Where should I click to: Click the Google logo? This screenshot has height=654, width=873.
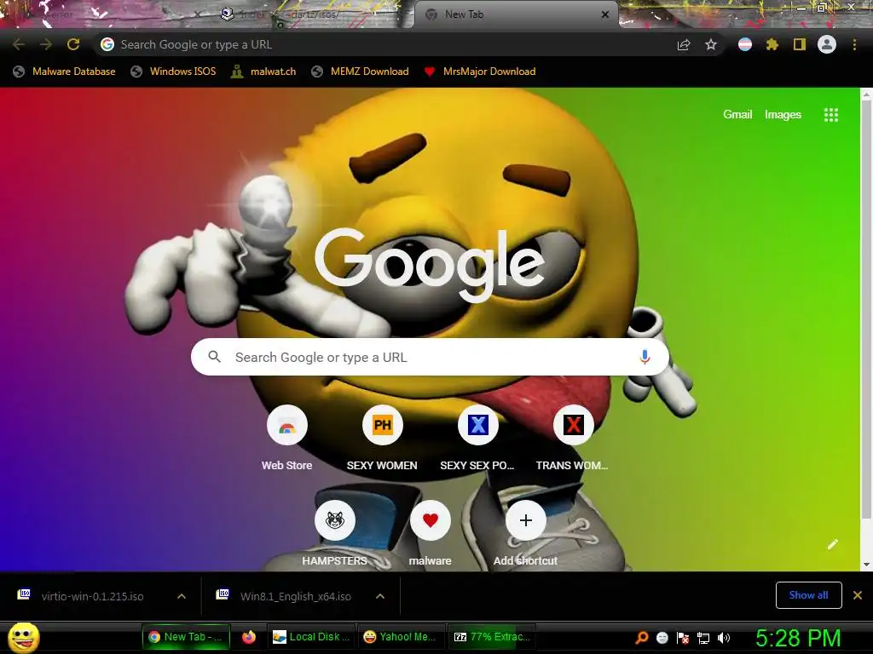click(430, 266)
